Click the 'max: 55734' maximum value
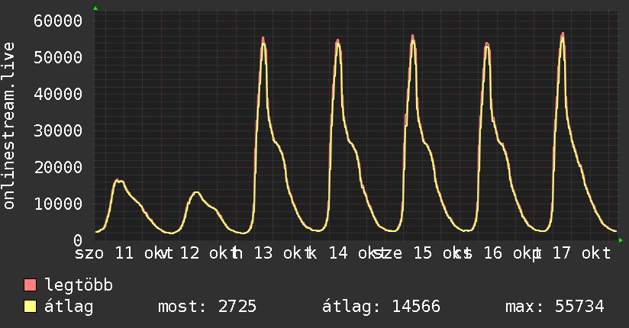The height and width of the screenshot is (328, 629). 554,307
